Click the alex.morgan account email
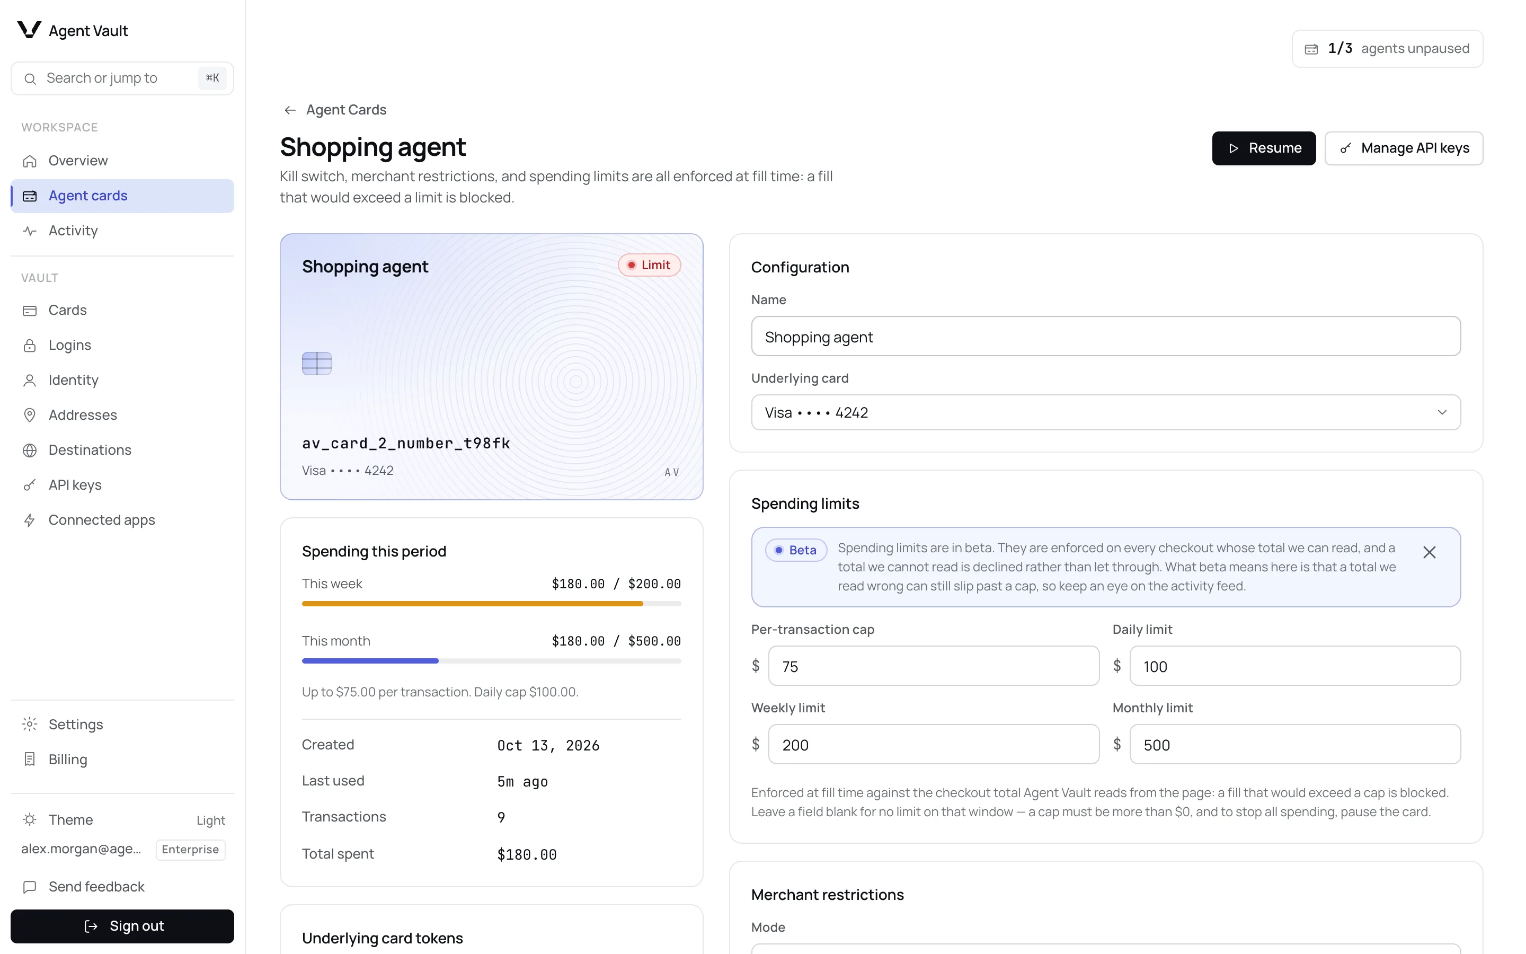 click(82, 849)
